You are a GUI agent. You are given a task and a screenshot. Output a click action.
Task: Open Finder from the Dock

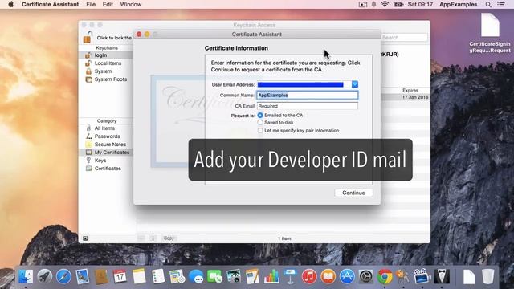26,276
